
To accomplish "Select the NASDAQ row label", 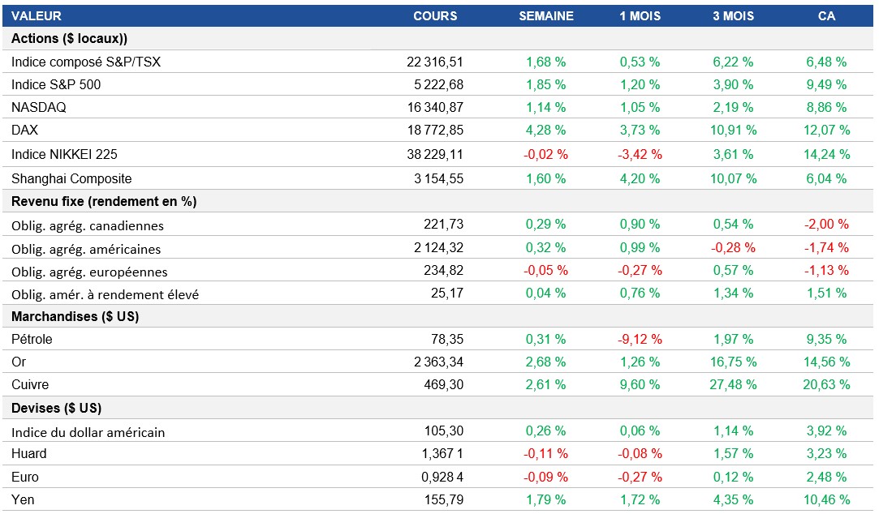I will [39, 107].
